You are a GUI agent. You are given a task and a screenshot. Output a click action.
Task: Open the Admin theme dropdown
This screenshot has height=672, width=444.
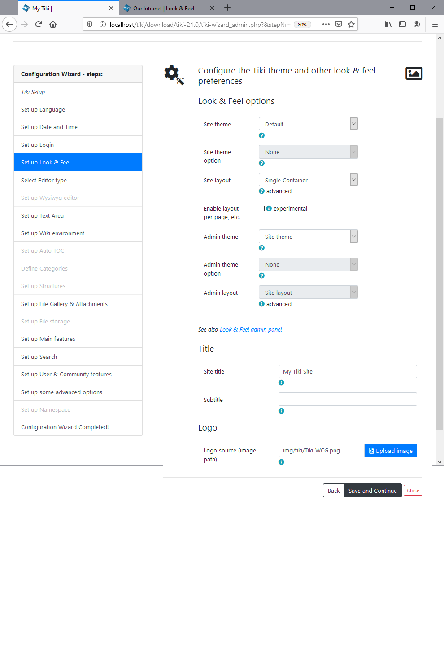click(x=308, y=237)
